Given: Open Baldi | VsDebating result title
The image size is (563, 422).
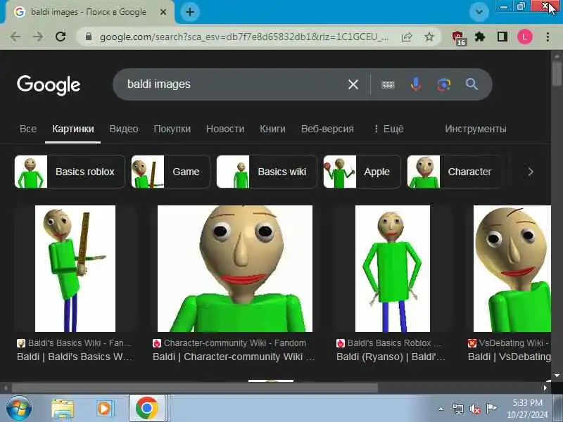Looking at the screenshot, I should point(509,357).
